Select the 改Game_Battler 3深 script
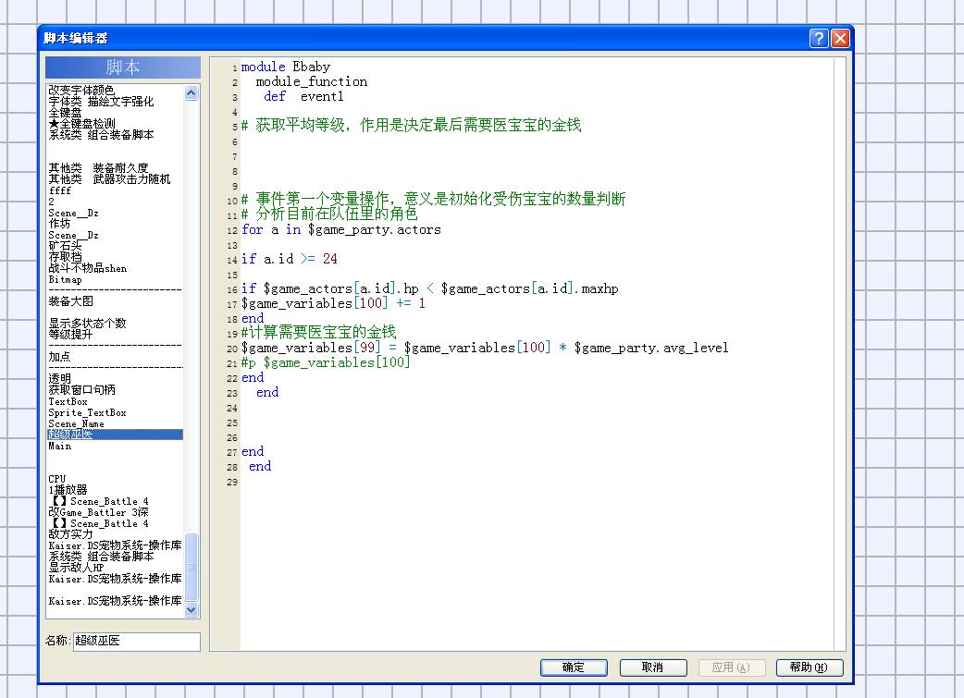964x698 pixels. coord(98,512)
